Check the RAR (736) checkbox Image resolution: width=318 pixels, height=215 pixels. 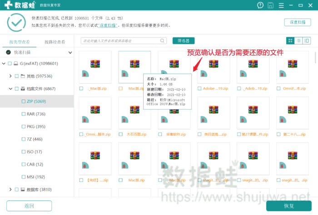pyautogui.click(x=24, y=114)
